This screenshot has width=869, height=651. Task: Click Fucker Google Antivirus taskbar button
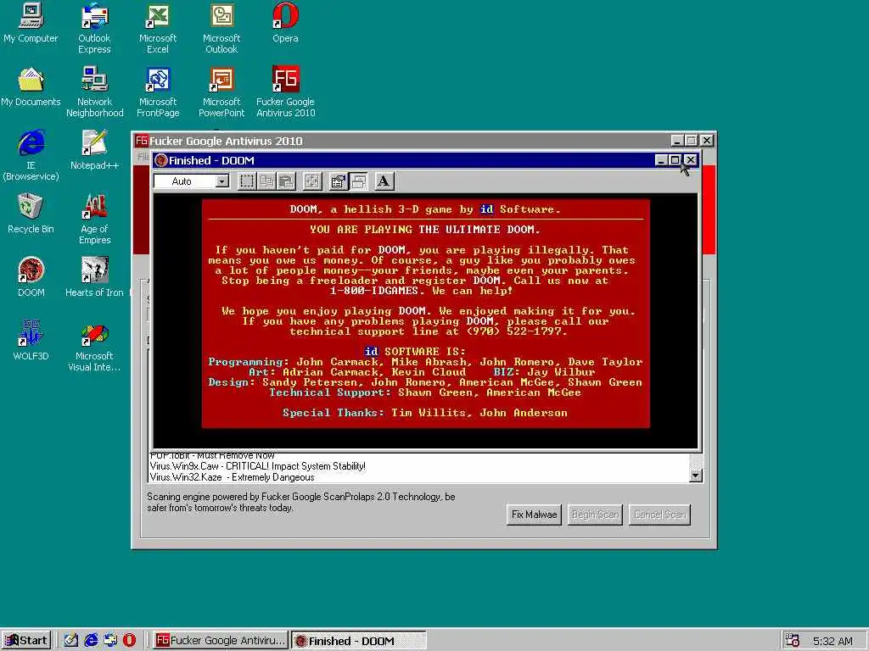pyautogui.click(x=221, y=641)
